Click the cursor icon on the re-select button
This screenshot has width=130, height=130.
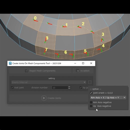[x=77, y=70]
